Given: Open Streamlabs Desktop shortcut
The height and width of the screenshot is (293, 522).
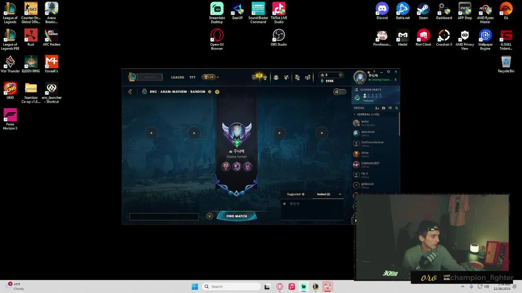Looking at the screenshot, I should (x=217, y=13).
